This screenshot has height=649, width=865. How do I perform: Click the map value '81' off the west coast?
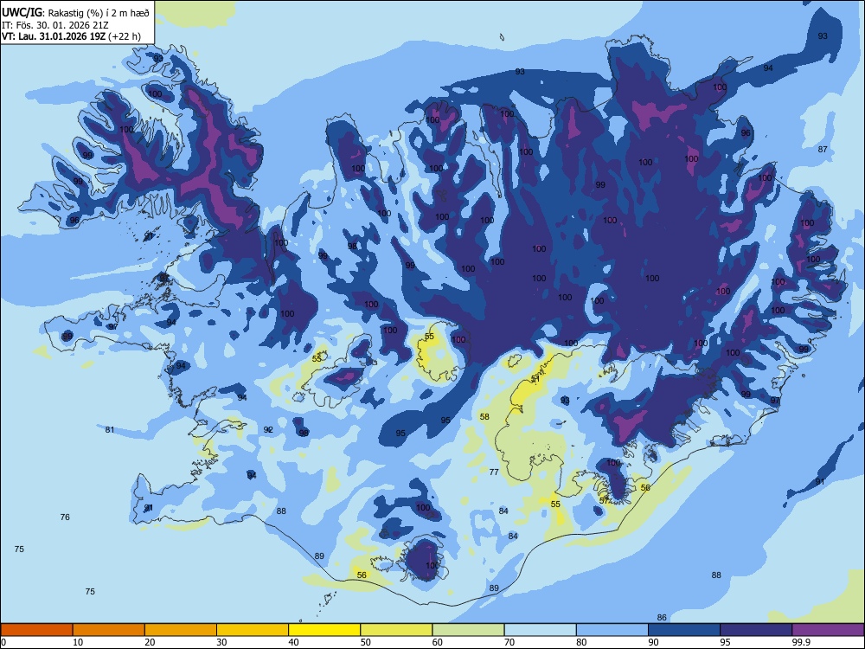pos(110,429)
